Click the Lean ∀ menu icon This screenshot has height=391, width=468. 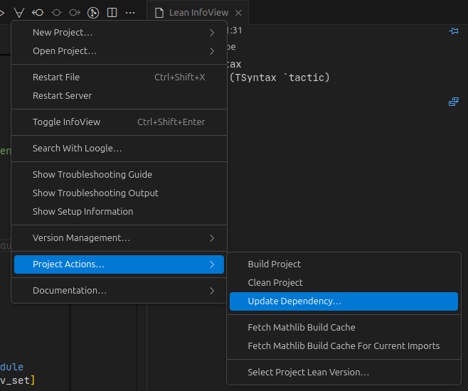19,13
